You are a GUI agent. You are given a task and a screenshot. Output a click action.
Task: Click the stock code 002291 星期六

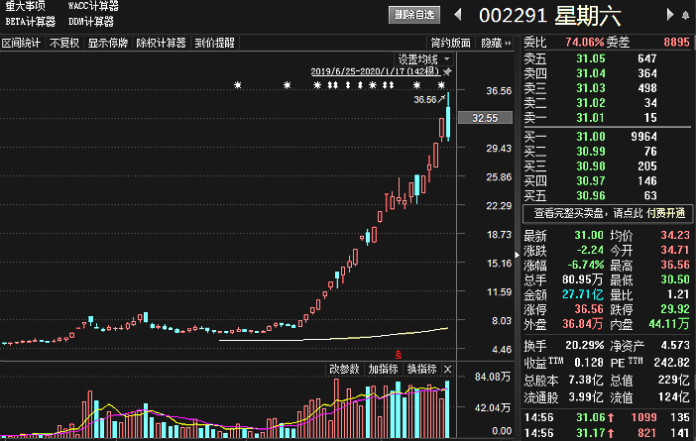coord(549,16)
